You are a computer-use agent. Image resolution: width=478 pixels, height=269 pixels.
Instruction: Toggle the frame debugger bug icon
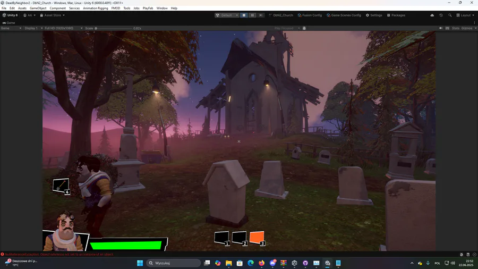point(304,28)
